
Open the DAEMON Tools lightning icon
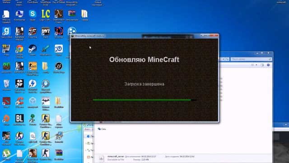click(33, 84)
